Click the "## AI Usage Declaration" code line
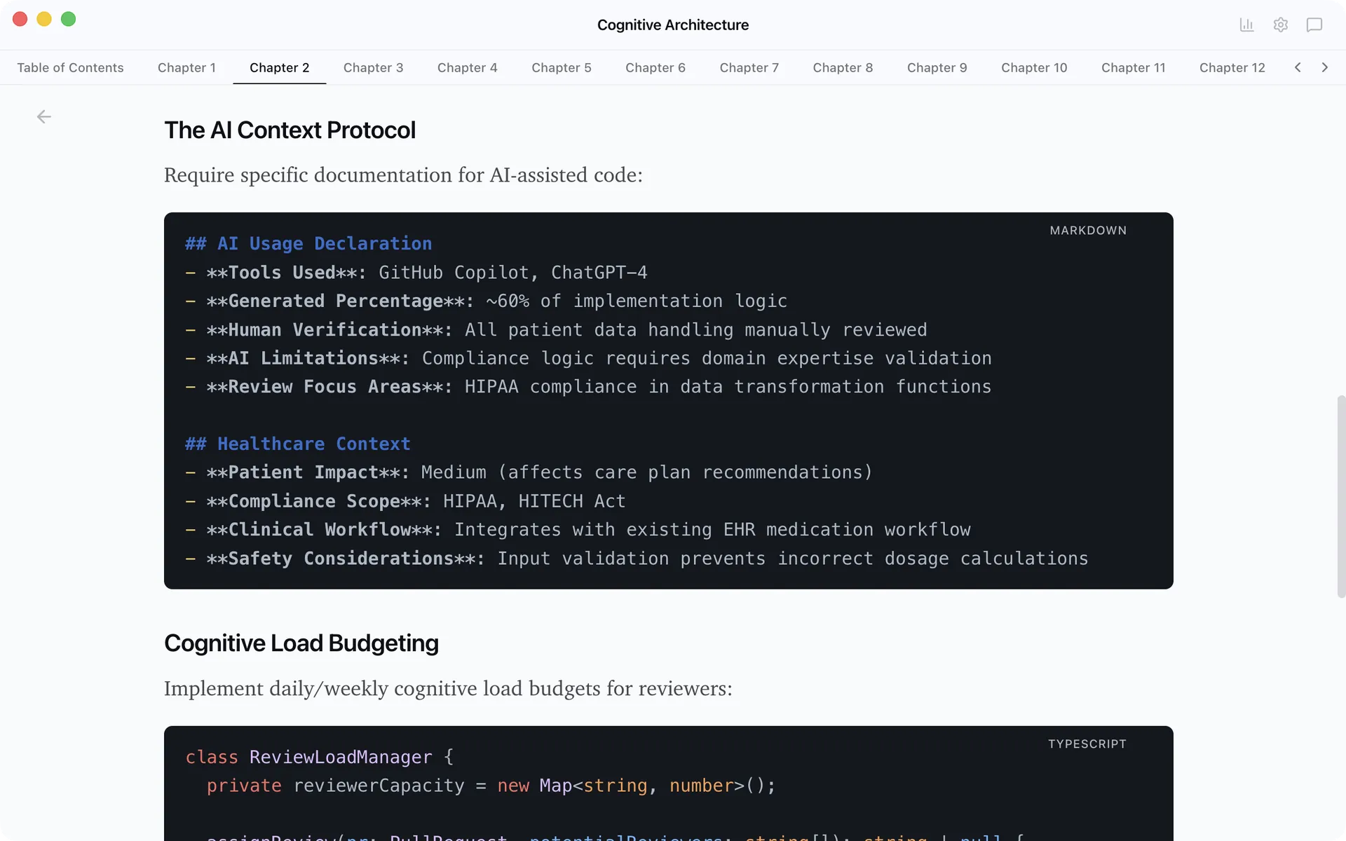Viewport: 1346px width, 841px height. (308, 244)
